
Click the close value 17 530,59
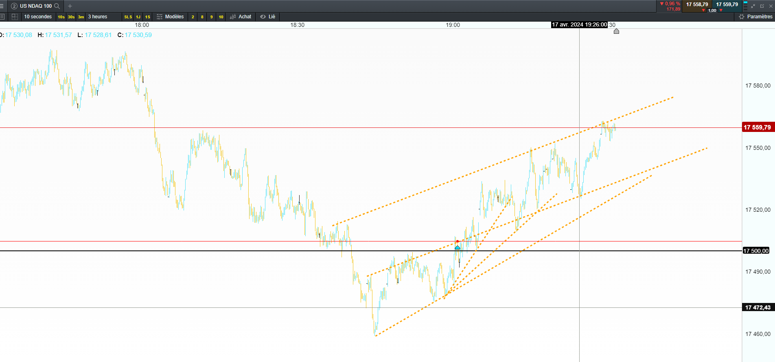coord(138,35)
